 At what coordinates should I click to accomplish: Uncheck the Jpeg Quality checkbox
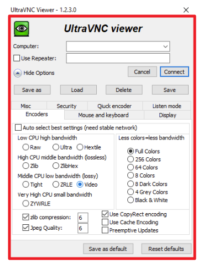(25, 228)
